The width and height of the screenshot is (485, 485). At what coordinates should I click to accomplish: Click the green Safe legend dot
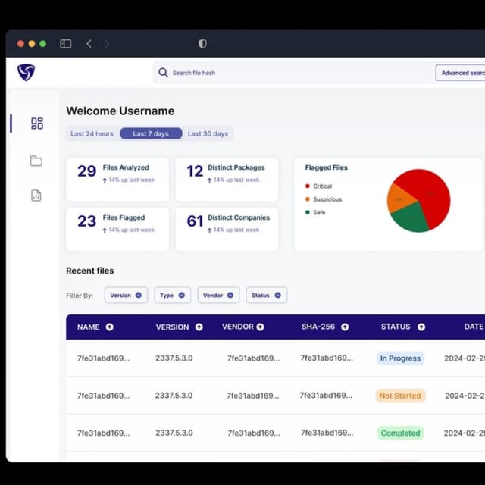307,212
